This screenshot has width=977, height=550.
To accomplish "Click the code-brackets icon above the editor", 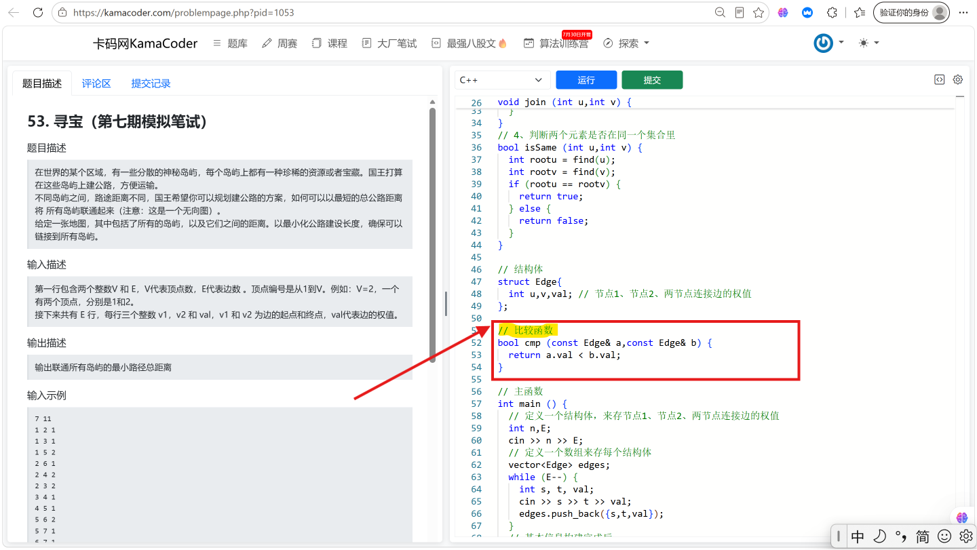I will point(939,79).
